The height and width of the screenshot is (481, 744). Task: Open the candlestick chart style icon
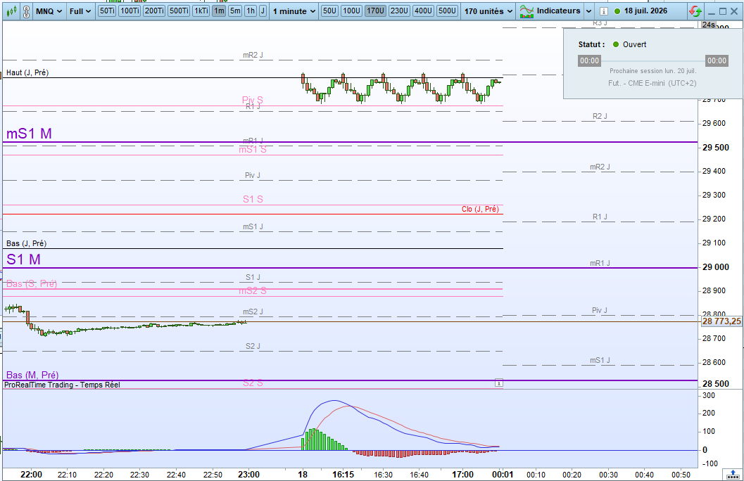pyautogui.click(x=12, y=11)
